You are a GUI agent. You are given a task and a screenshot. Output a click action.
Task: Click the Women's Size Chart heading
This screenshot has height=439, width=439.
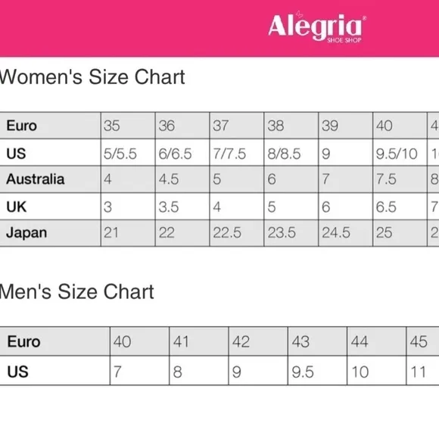pyautogui.click(x=92, y=77)
